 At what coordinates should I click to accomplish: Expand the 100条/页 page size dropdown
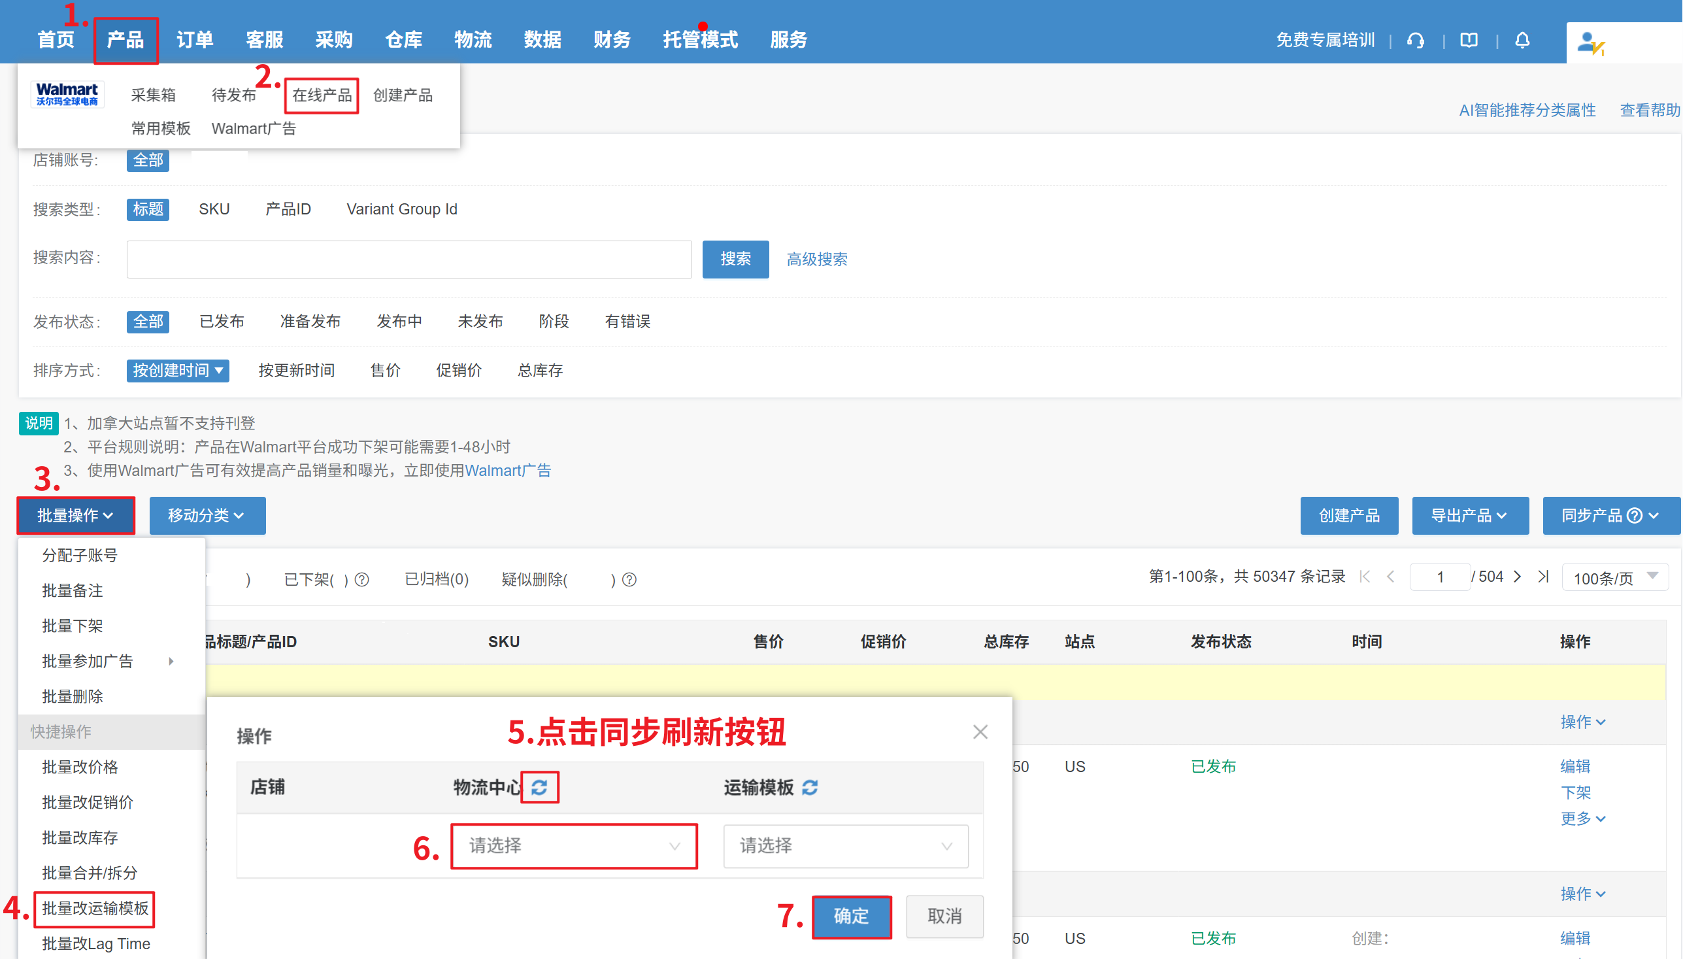coord(1614,578)
